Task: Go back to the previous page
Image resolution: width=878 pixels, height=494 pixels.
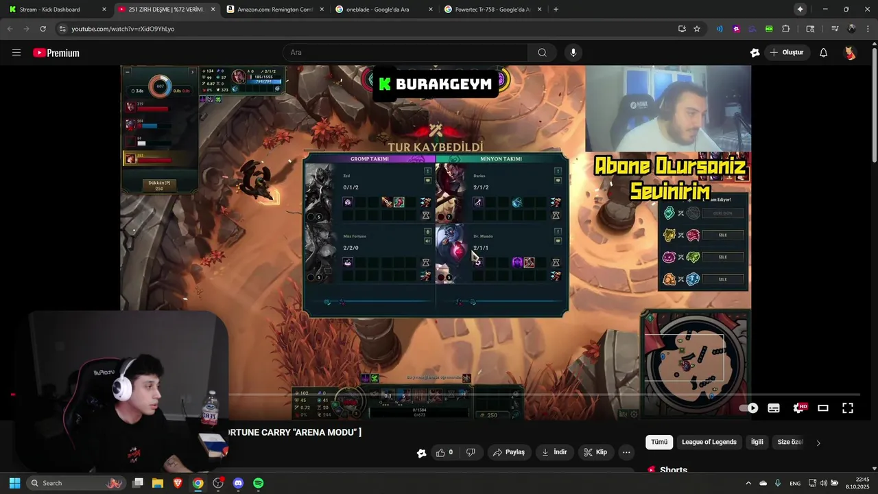Action: coord(10,29)
